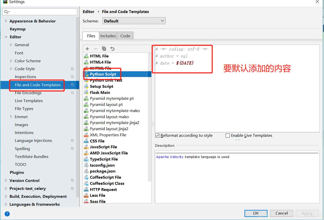
Task: Switch to the Files tab
Action: [x=91, y=36]
